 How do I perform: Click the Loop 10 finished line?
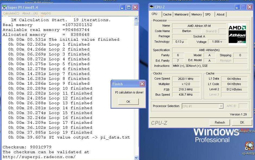tap(50, 89)
